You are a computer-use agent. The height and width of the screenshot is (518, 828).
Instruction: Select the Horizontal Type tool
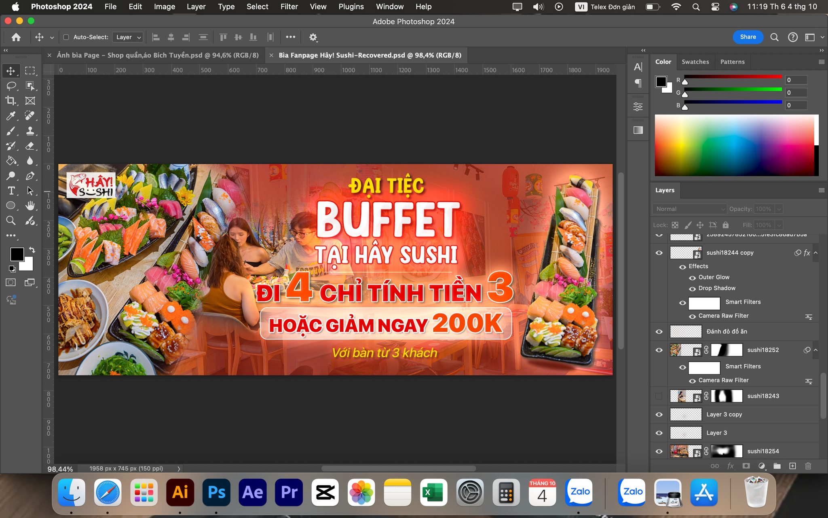tap(11, 191)
